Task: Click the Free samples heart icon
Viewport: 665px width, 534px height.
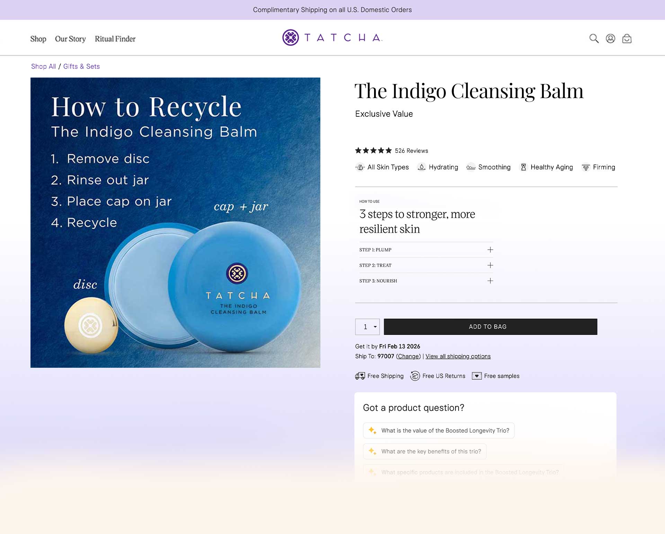Action: click(477, 376)
